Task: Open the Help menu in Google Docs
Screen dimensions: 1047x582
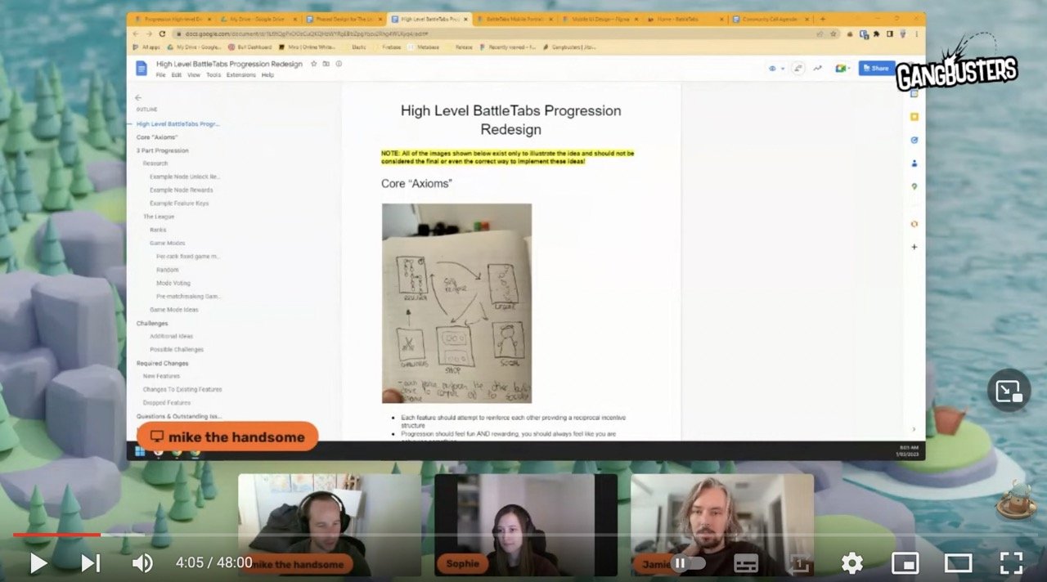Action: [267, 75]
